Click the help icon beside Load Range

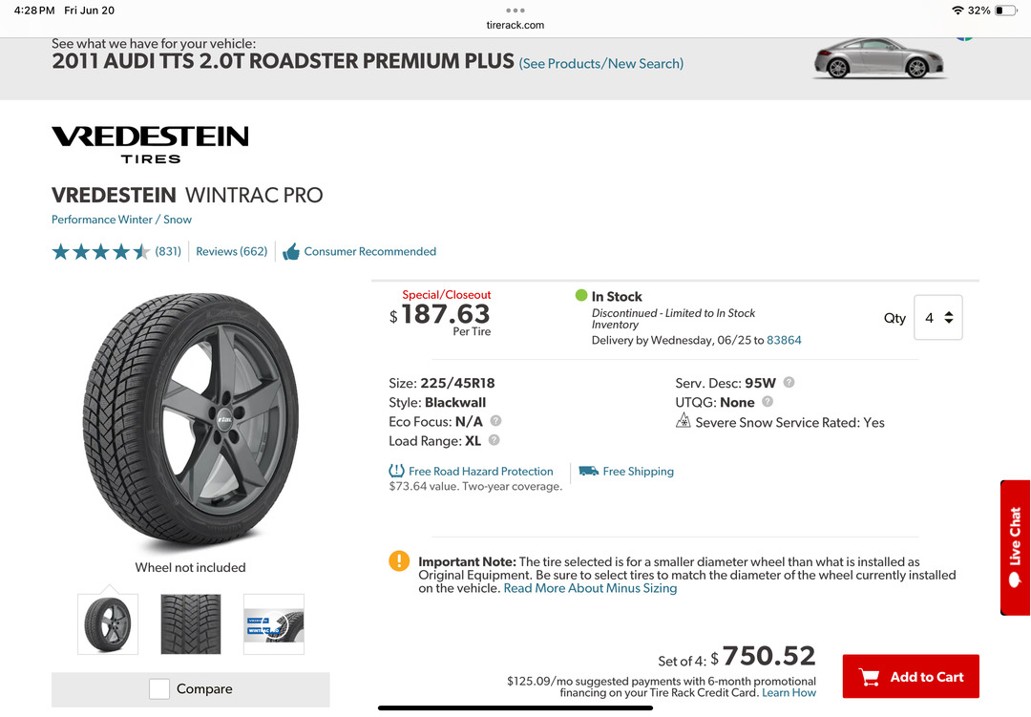point(494,440)
